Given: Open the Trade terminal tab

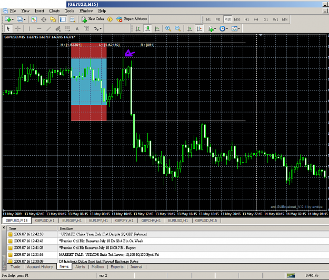Looking at the screenshot, I should pyautogui.click(x=15, y=267).
